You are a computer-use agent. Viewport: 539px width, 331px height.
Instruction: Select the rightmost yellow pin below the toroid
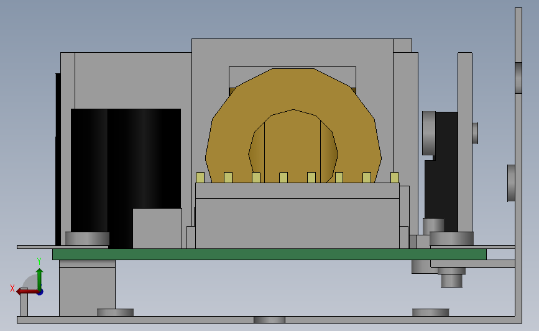pyautogui.click(x=395, y=178)
